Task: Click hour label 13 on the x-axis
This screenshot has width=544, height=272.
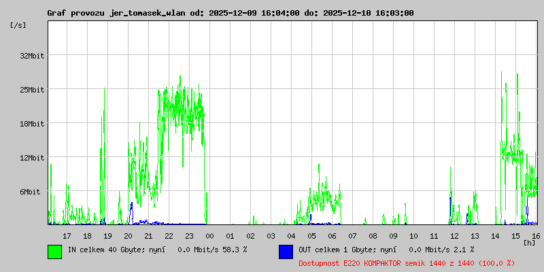Action: coord(475,236)
